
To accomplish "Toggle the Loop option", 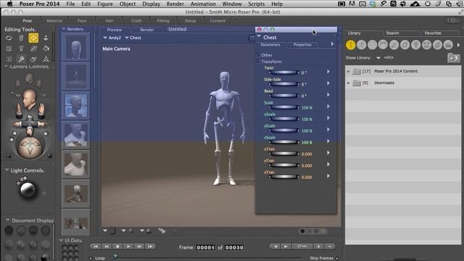I will pos(91,258).
